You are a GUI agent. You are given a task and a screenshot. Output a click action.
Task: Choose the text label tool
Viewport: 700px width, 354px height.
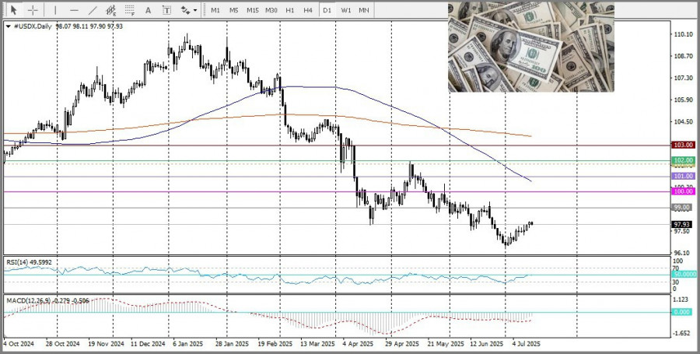[x=166, y=10]
